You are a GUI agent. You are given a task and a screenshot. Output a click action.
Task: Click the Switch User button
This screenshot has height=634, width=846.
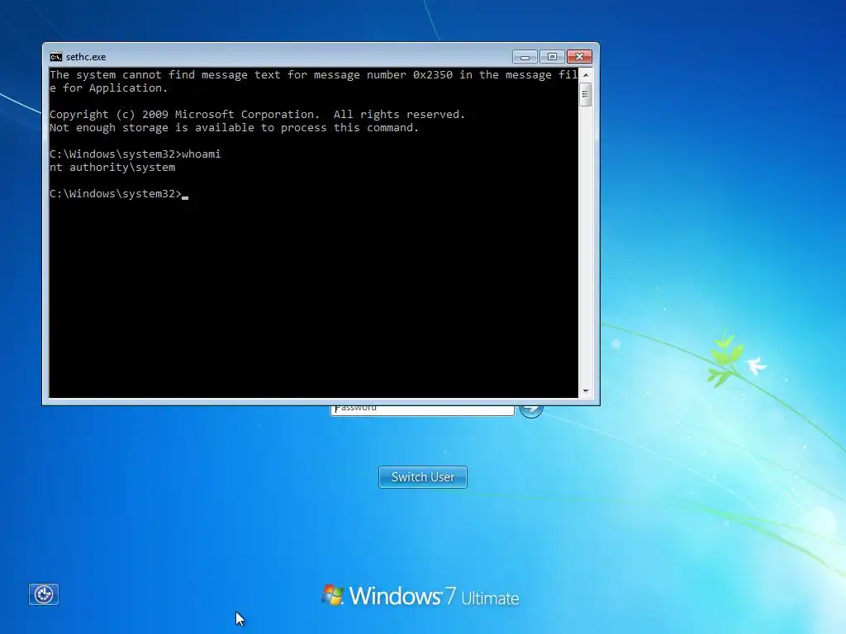tap(423, 477)
